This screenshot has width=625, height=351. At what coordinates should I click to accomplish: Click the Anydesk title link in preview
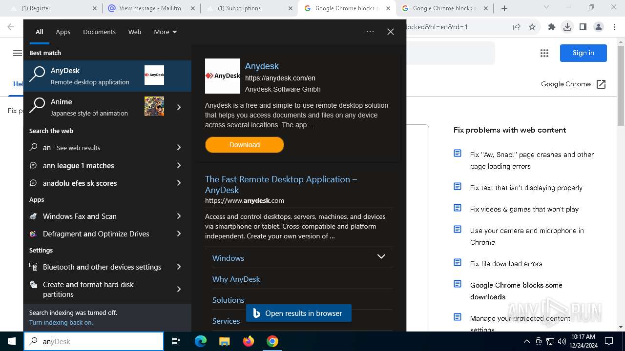point(262,66)
